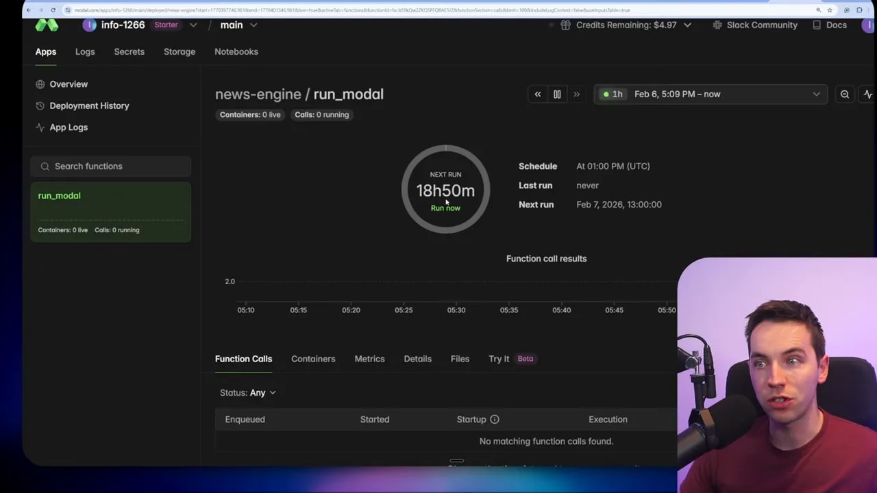Click Run now inside the schedule circle
Image resolution: width=877 pixels, height=493 pixels.
point(445,207)
